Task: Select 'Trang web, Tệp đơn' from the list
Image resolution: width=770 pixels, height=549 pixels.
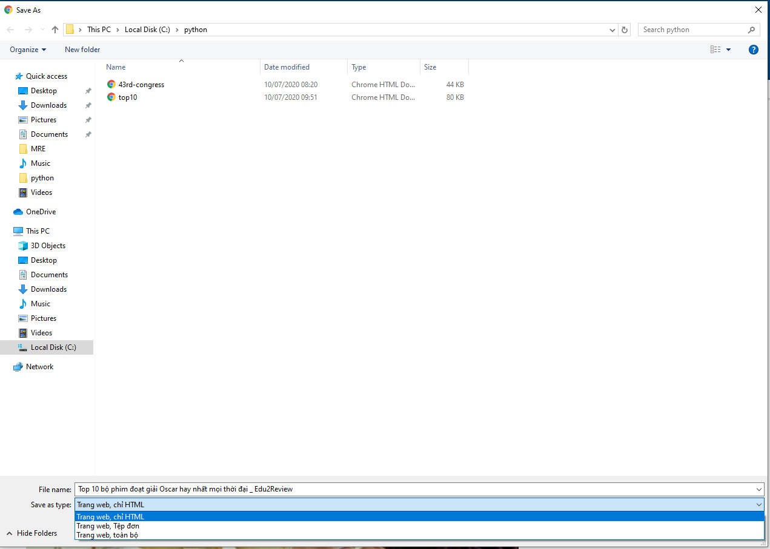Action: pos(107,525)
